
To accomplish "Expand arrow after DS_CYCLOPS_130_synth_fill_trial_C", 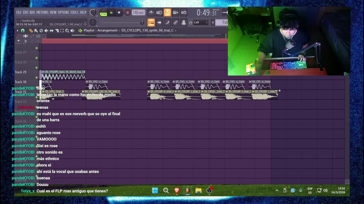I will [175, 30].
